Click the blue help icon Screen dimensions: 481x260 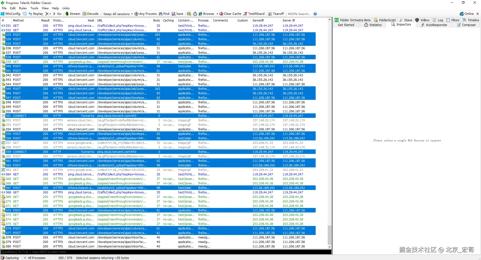(315, 14)
